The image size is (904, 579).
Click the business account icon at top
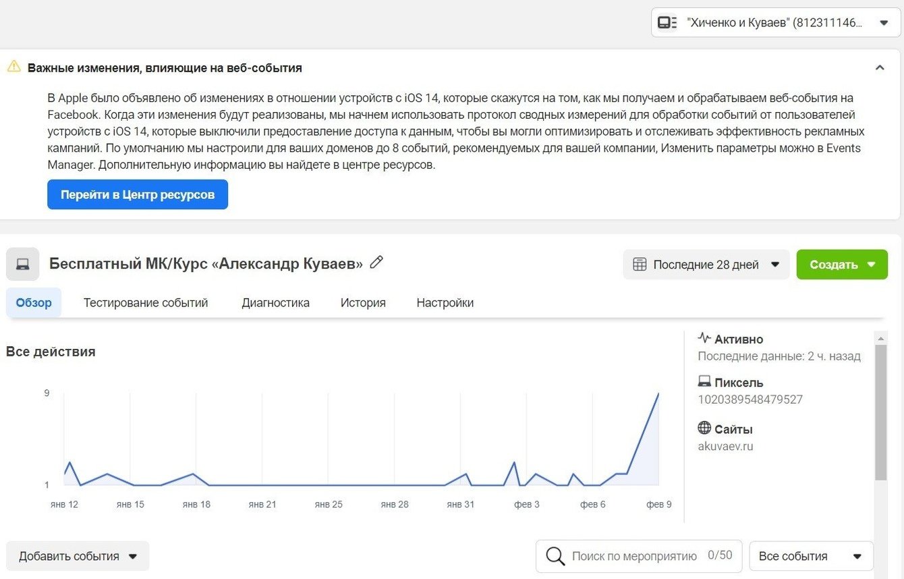coord(667,23)
